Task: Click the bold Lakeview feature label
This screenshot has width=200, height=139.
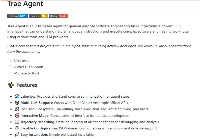Action: coord(28,96)
